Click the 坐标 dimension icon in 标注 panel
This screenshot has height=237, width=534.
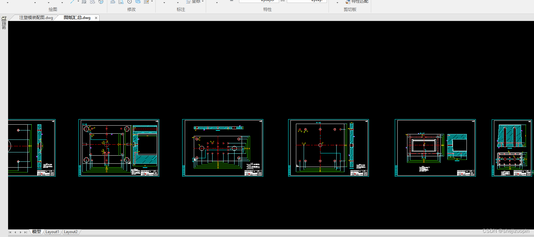pos(188,2)
